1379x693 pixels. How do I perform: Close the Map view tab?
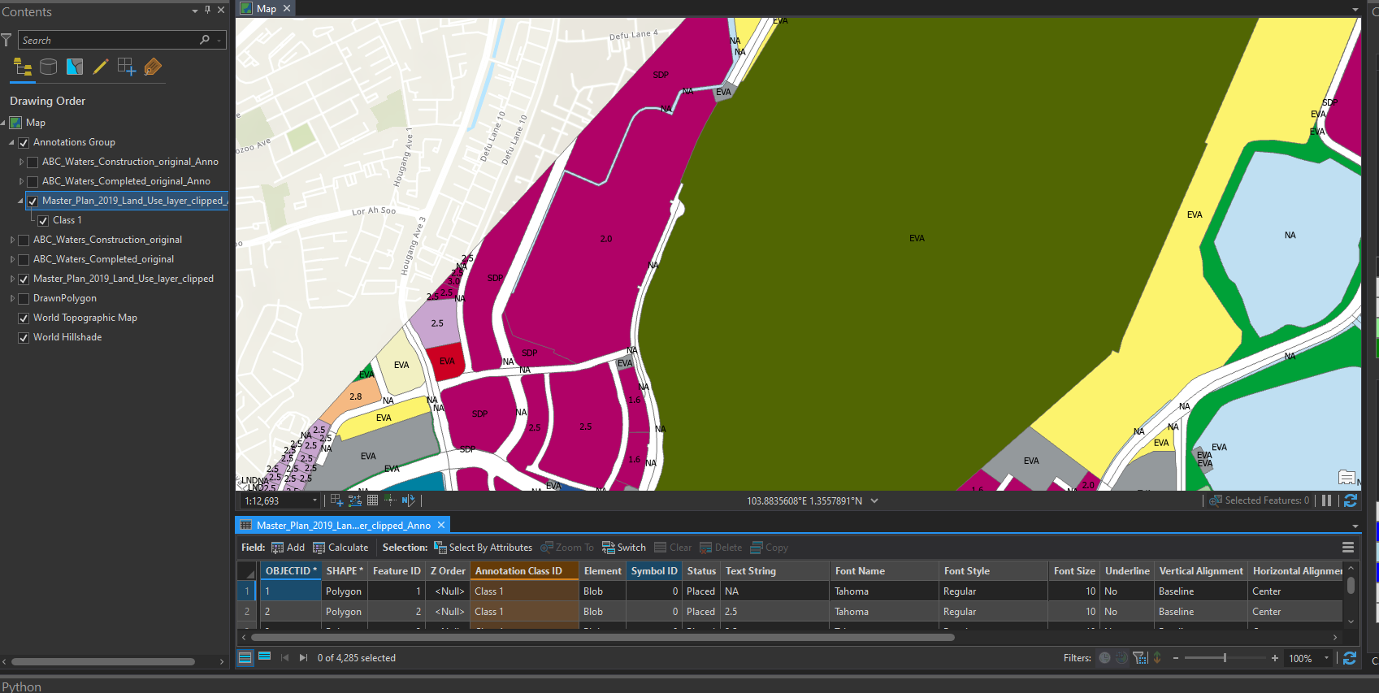(287, 8)
